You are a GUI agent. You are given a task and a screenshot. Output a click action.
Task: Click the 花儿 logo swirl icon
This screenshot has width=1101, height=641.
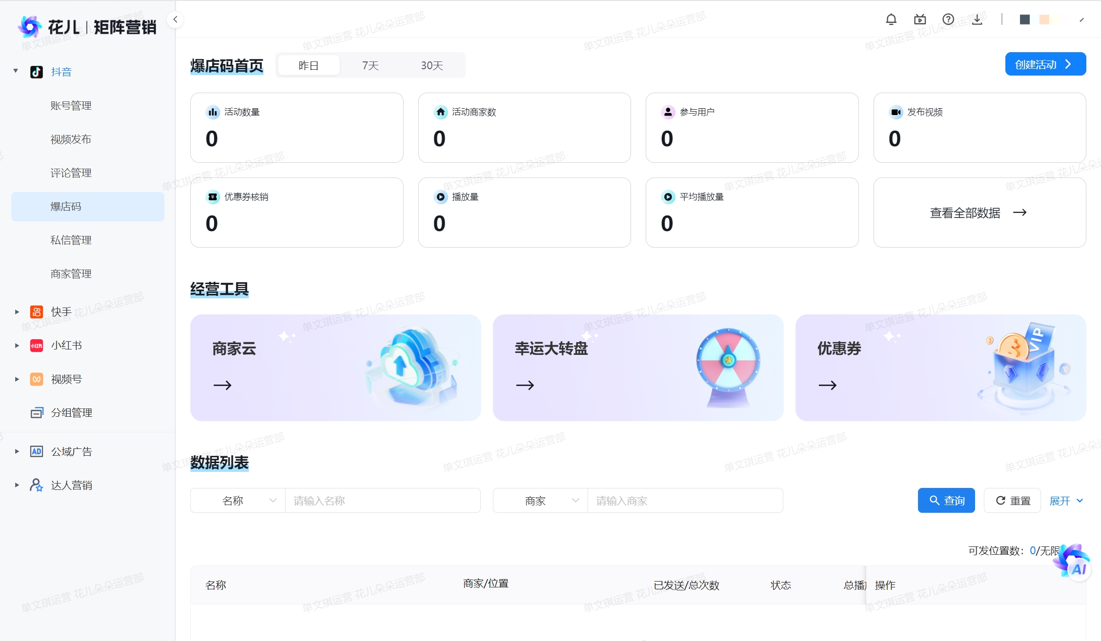point(29,27)
